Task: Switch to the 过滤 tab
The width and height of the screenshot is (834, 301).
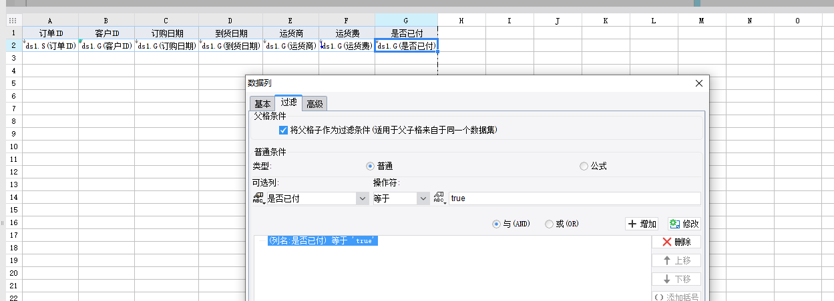Action: click(288, 103)
